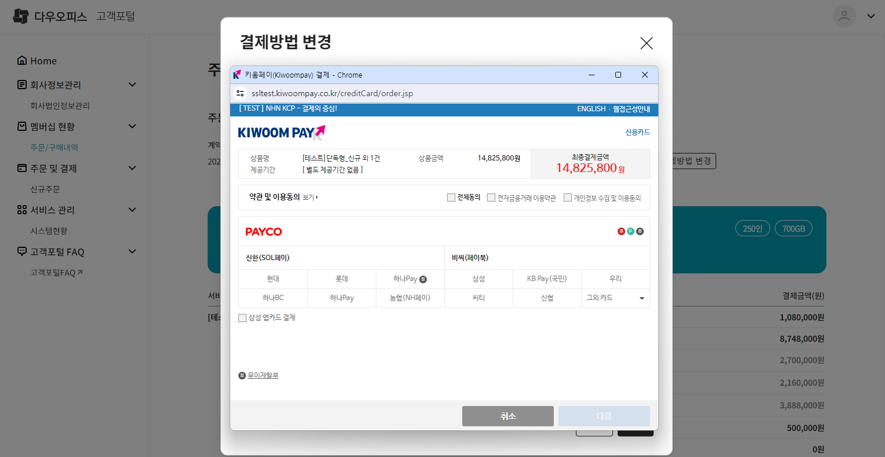
Task: Open the user profile avatar
Action: pos(844,16)
